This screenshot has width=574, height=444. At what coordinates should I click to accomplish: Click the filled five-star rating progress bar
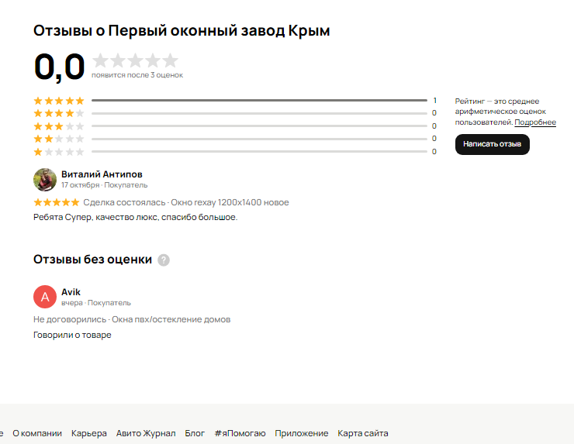point(259,101)
